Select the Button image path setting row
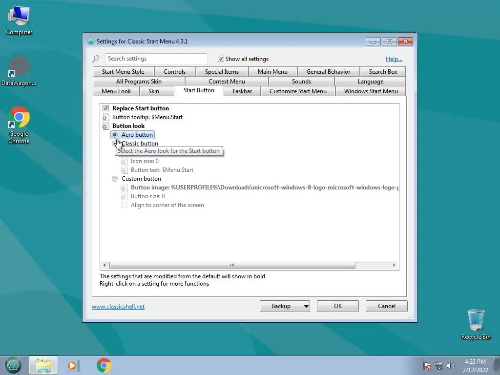 (264, 187)
